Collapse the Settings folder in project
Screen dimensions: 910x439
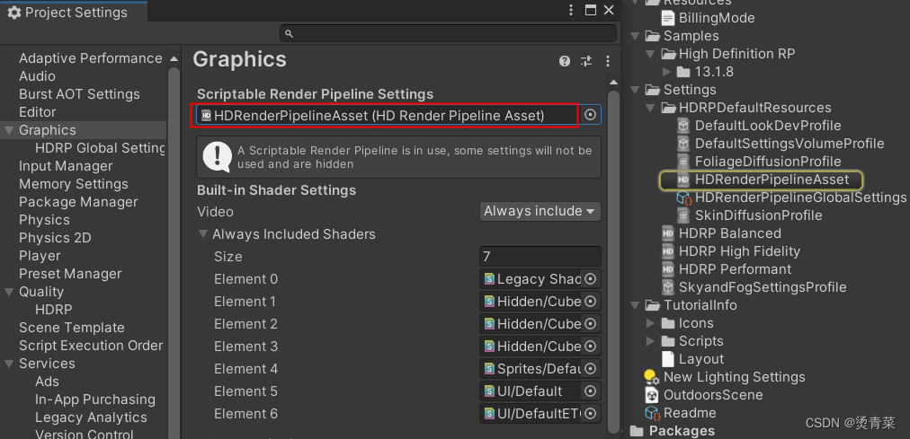pos(635,90)
